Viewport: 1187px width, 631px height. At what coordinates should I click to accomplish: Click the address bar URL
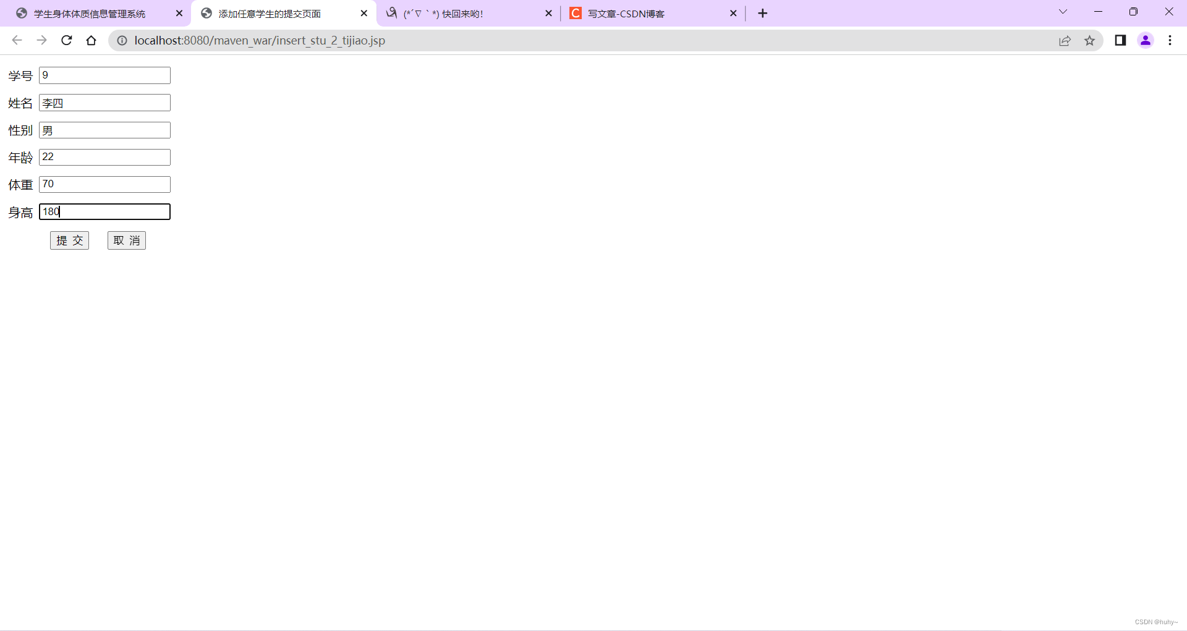tap(260, 40)
